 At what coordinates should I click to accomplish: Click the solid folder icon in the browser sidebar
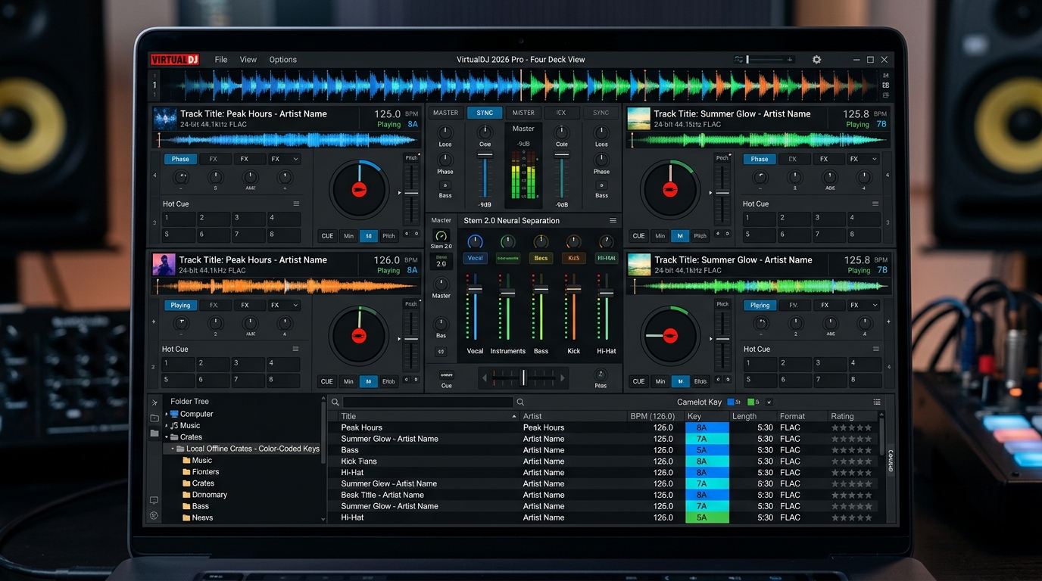pyautogui.click(x=154, y=433)
